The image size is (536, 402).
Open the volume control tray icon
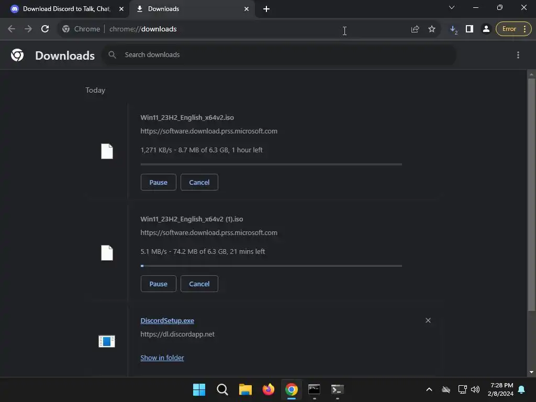475,389
